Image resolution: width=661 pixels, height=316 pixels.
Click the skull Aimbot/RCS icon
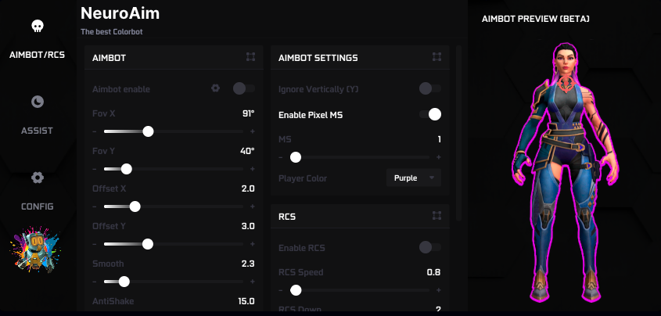[x=37, y=27]
